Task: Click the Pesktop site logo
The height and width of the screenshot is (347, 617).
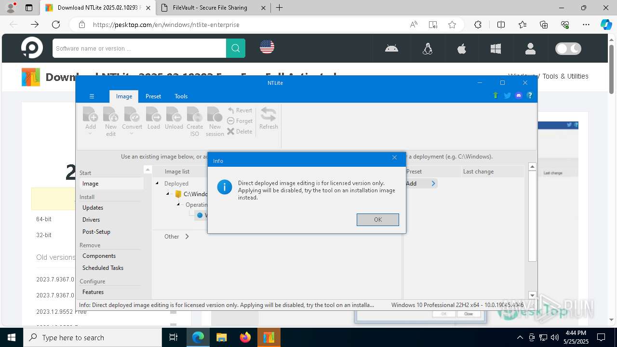Action: [x=32, y=48]
